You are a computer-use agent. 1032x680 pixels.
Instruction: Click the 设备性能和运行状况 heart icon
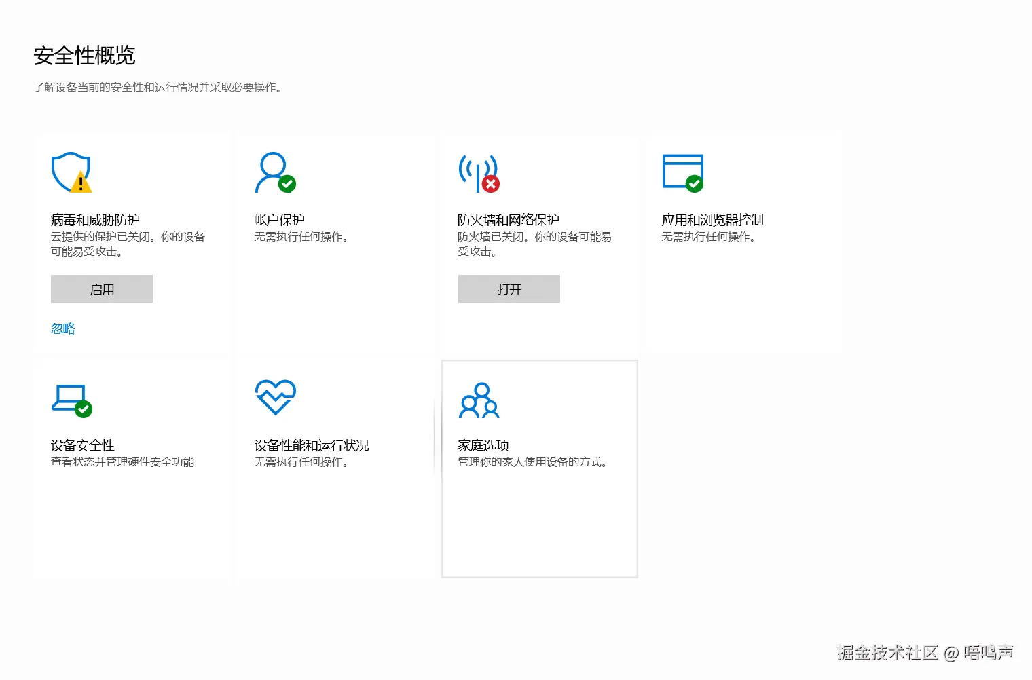[x=274, y=398]
